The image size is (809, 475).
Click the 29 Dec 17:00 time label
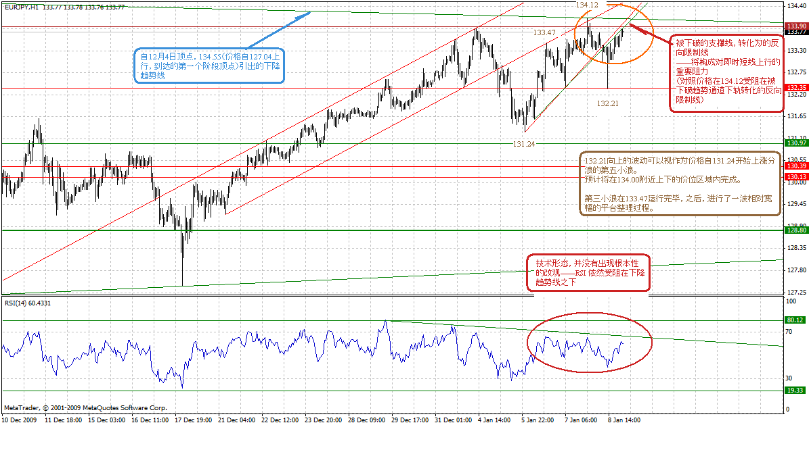410,420
